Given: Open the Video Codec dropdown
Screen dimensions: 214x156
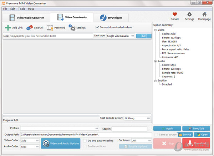Looking at the screenshot, I should tap(30, 140).
